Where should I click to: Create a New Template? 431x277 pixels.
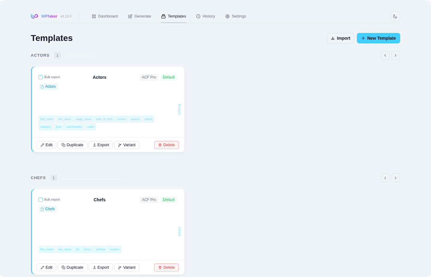(x=378, y=38)
